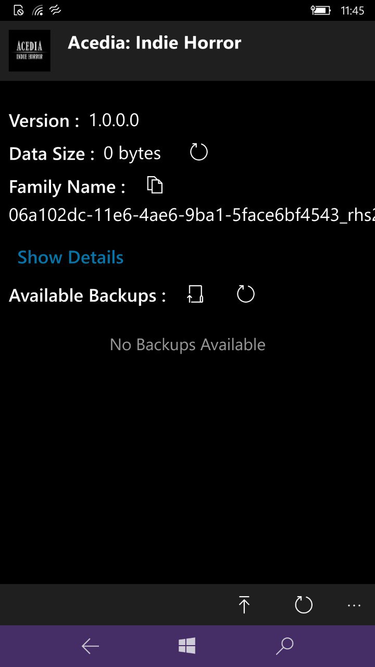Refresh the Available Backups list
Image resolution: width=375 pixels, height=667 pixels.
click(x=246, y=294)
